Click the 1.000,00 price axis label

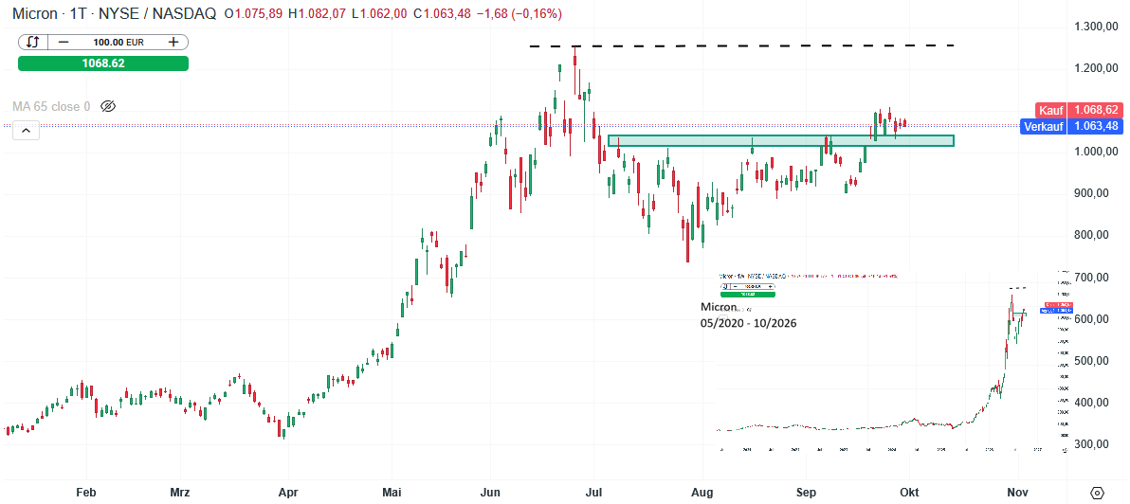(x=1096, y=152)
